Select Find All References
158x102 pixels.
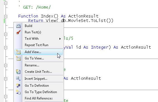[39, 98]
